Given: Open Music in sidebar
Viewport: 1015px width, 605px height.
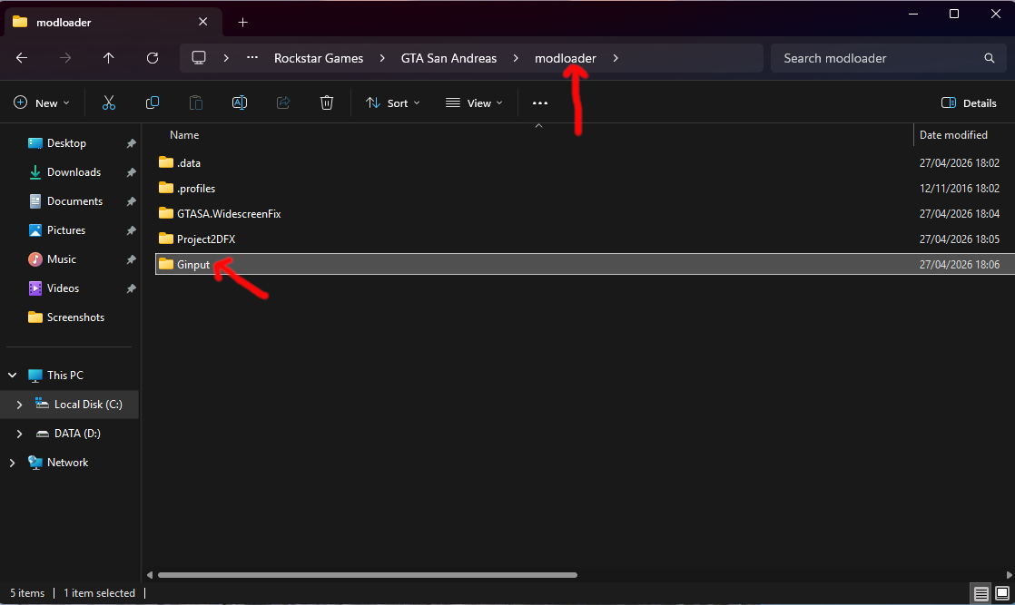Looking at the screenshot, I should 62,259.
